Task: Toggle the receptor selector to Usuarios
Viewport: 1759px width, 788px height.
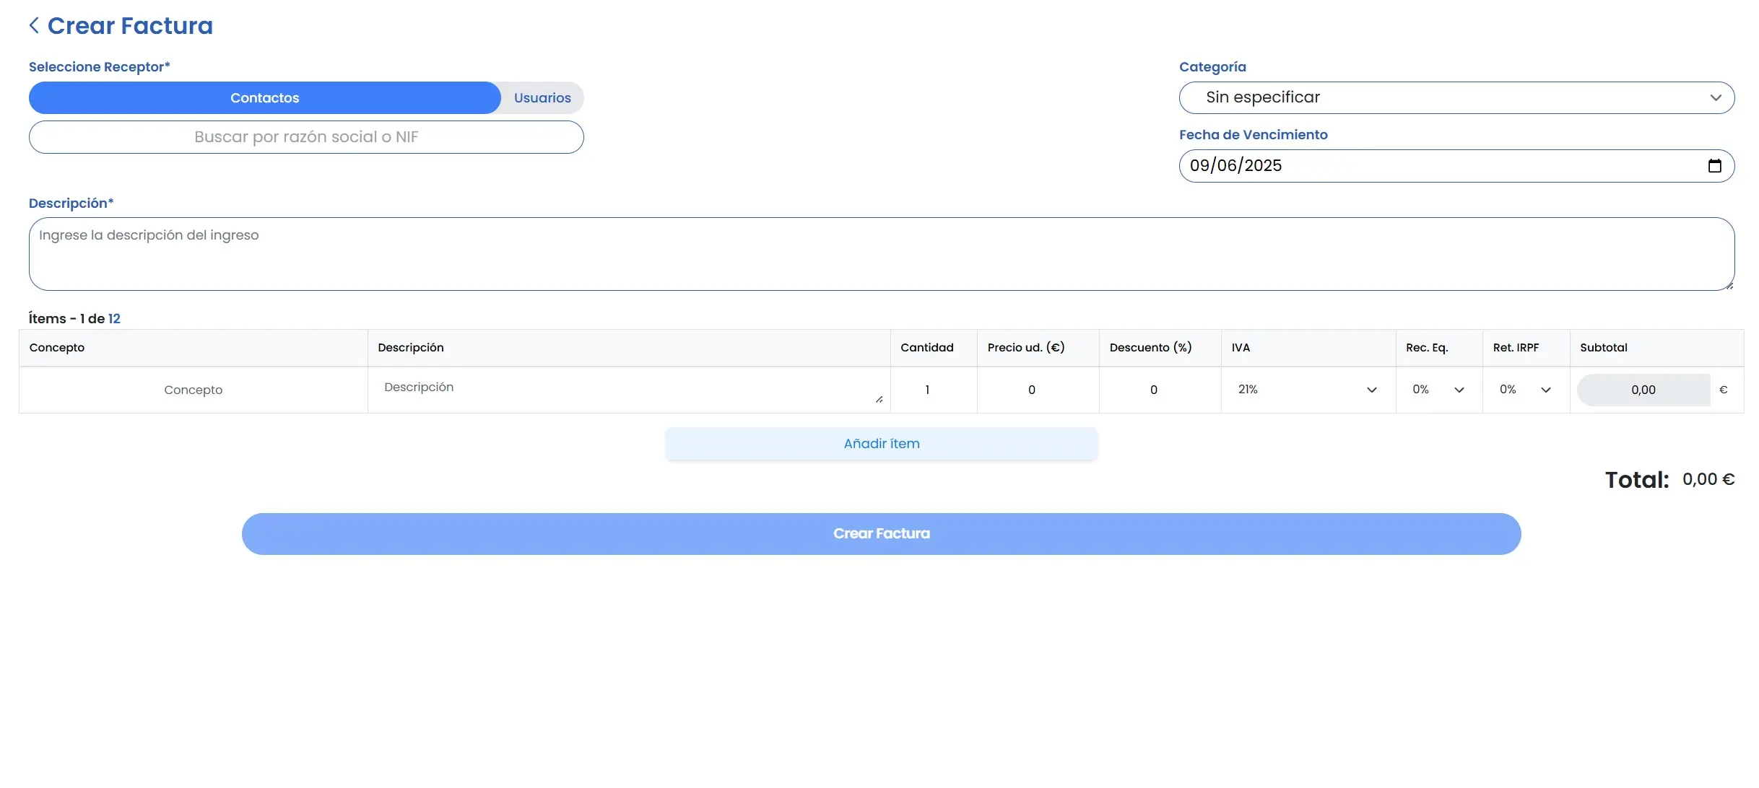Action: [542, 97]
